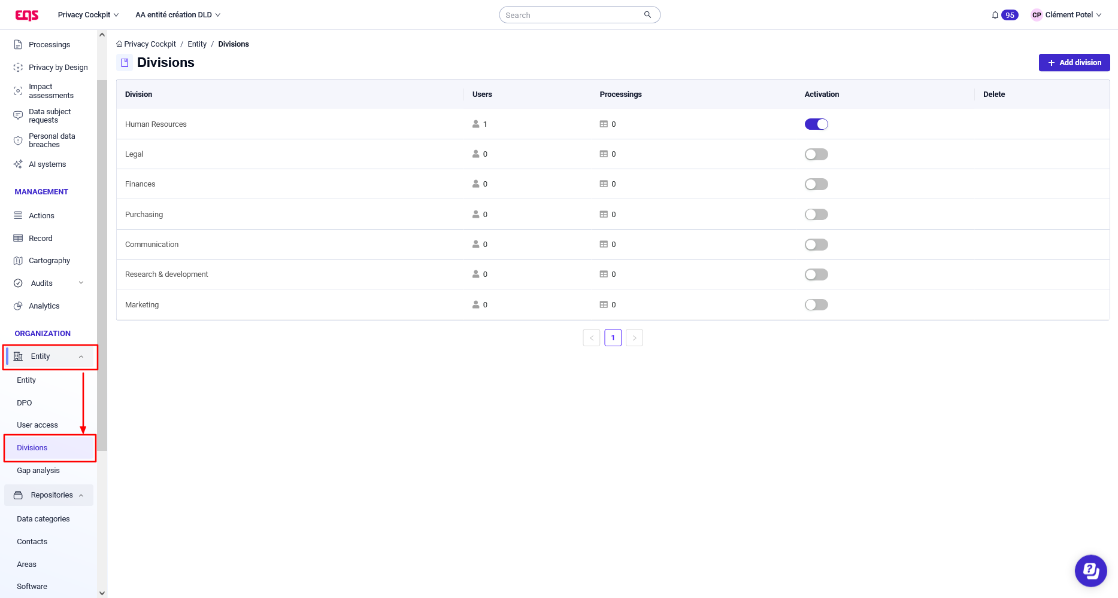
Task: Open the notifications bell
Action: (995, 15)
